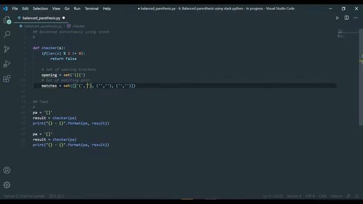
Task: Click the 'return False' line
Action: [x=64, y=59]
